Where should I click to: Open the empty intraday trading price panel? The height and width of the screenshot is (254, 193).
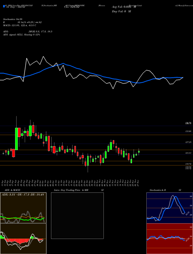(77, 216)
